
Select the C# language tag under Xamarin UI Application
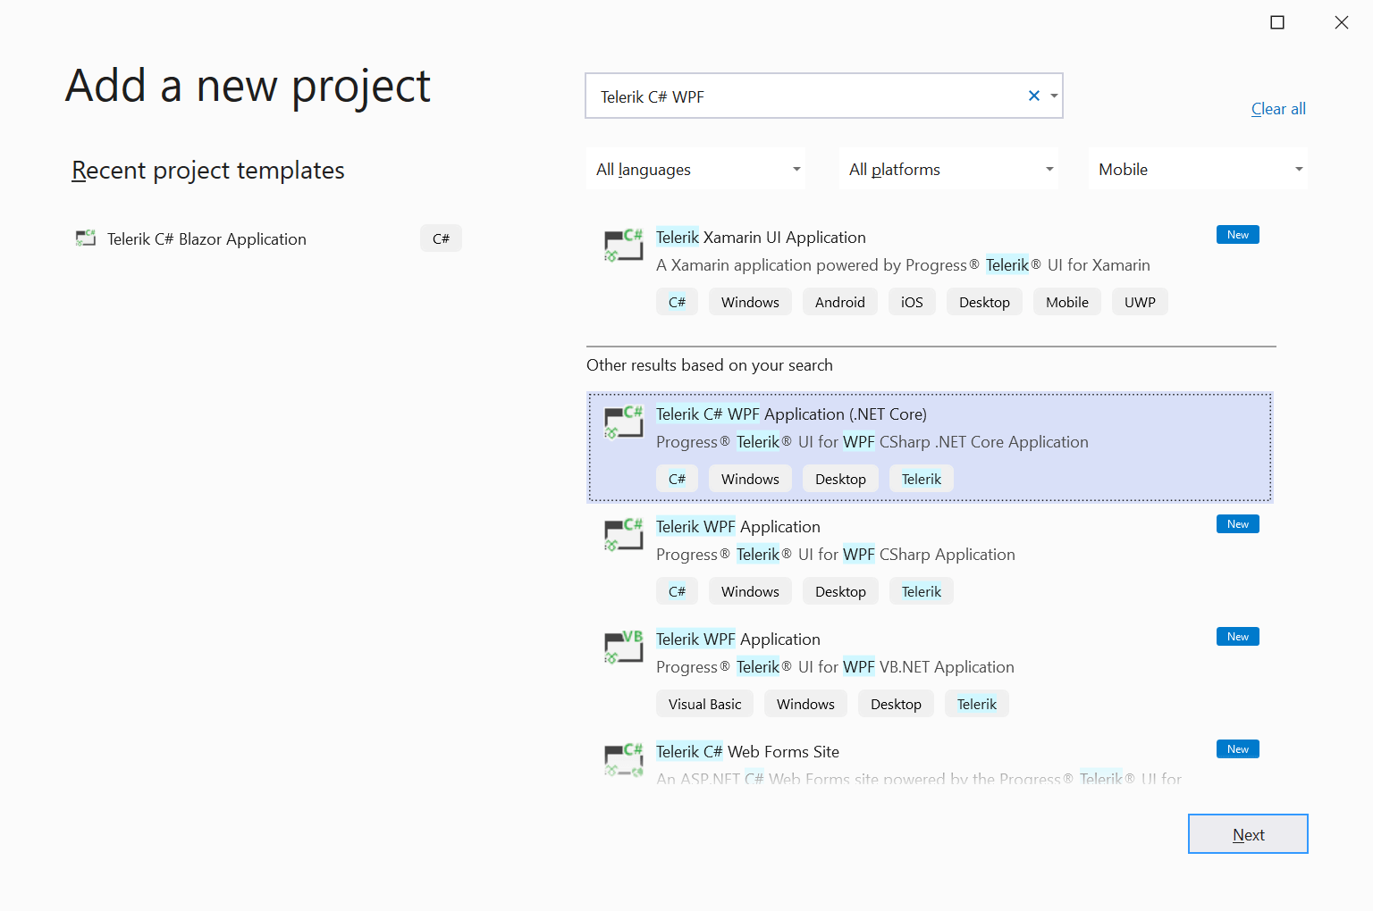pyautogui.click(x=677, y=301)
